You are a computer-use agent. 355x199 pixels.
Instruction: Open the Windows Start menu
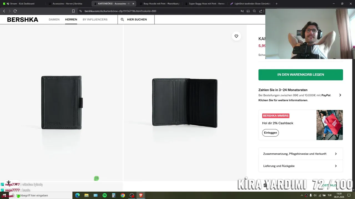(x=4, y=195)
